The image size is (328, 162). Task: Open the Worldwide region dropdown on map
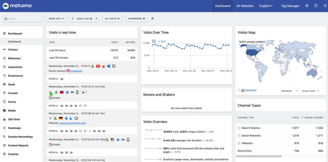pos(290,91)
